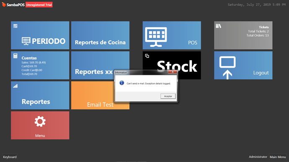Click the copy icon on Stock tile

click(x=147, y=56)
